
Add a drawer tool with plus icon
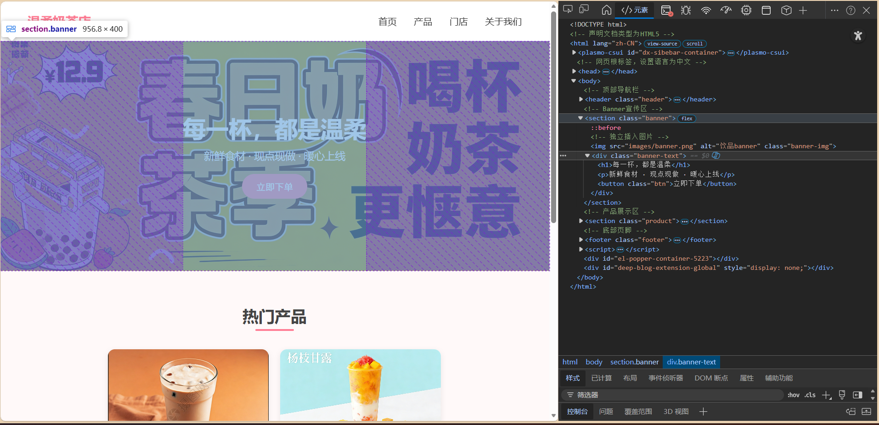coord(703,412)
